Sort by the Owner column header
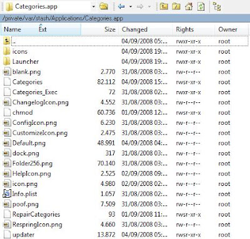The image size is (250, 239). (227, 29)
